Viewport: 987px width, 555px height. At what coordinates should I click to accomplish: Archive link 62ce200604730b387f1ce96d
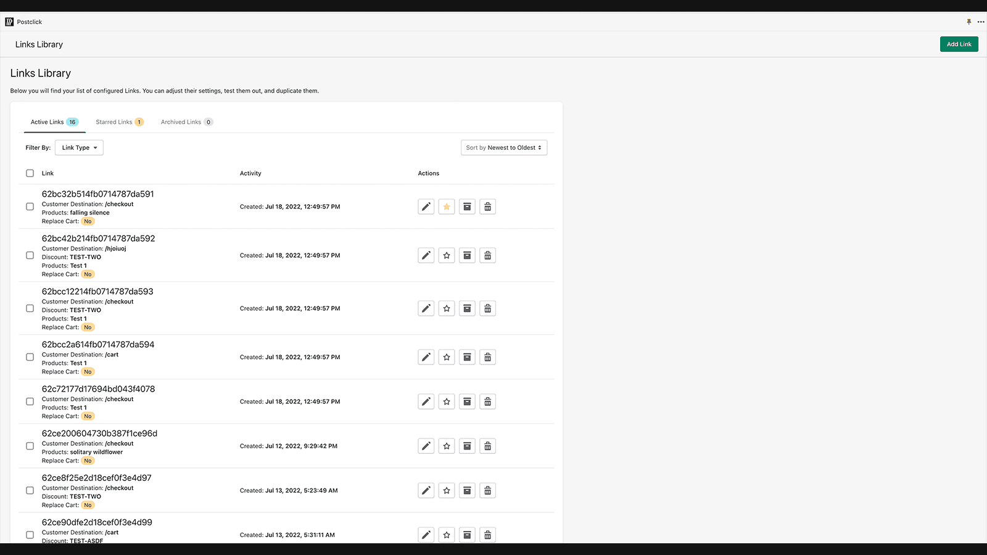(467, 446)
